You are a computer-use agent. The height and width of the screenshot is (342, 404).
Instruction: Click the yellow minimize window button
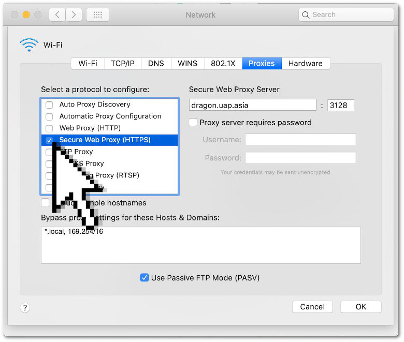point(26,14)
